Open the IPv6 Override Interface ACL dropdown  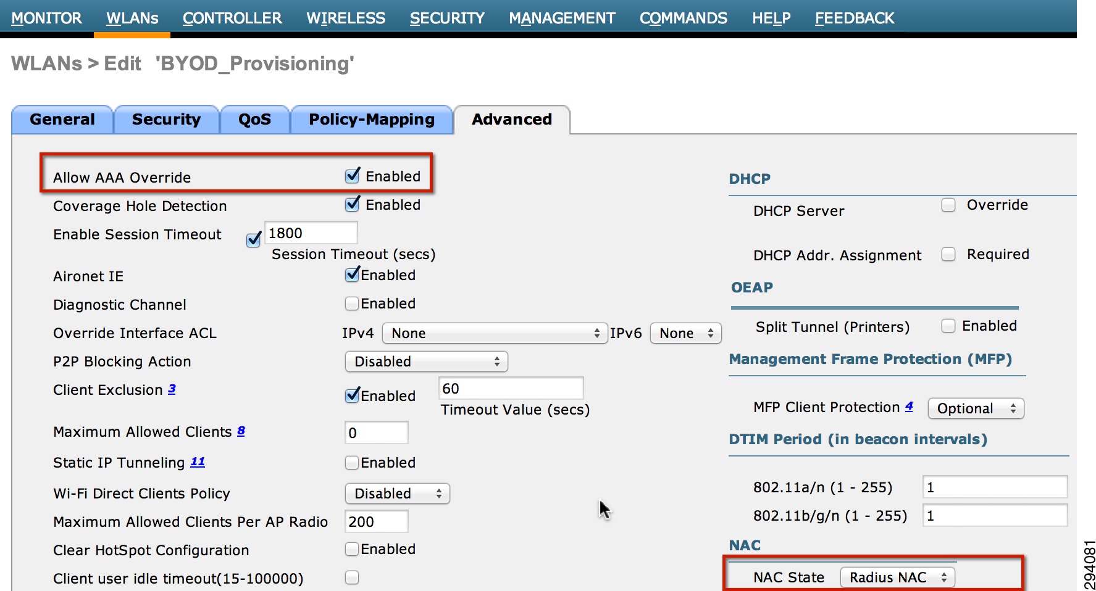click(x=686, y=333)
